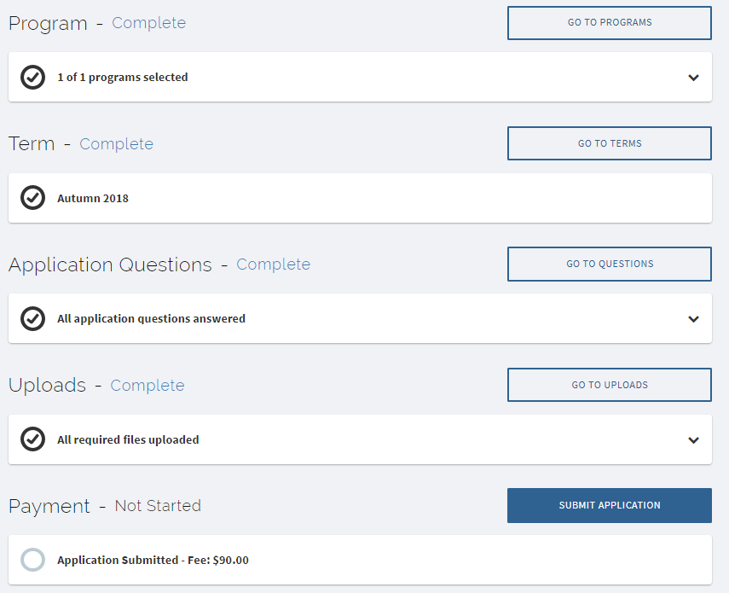
Task: Click the Application Questions checkmark icon
Action: [32, 318]
